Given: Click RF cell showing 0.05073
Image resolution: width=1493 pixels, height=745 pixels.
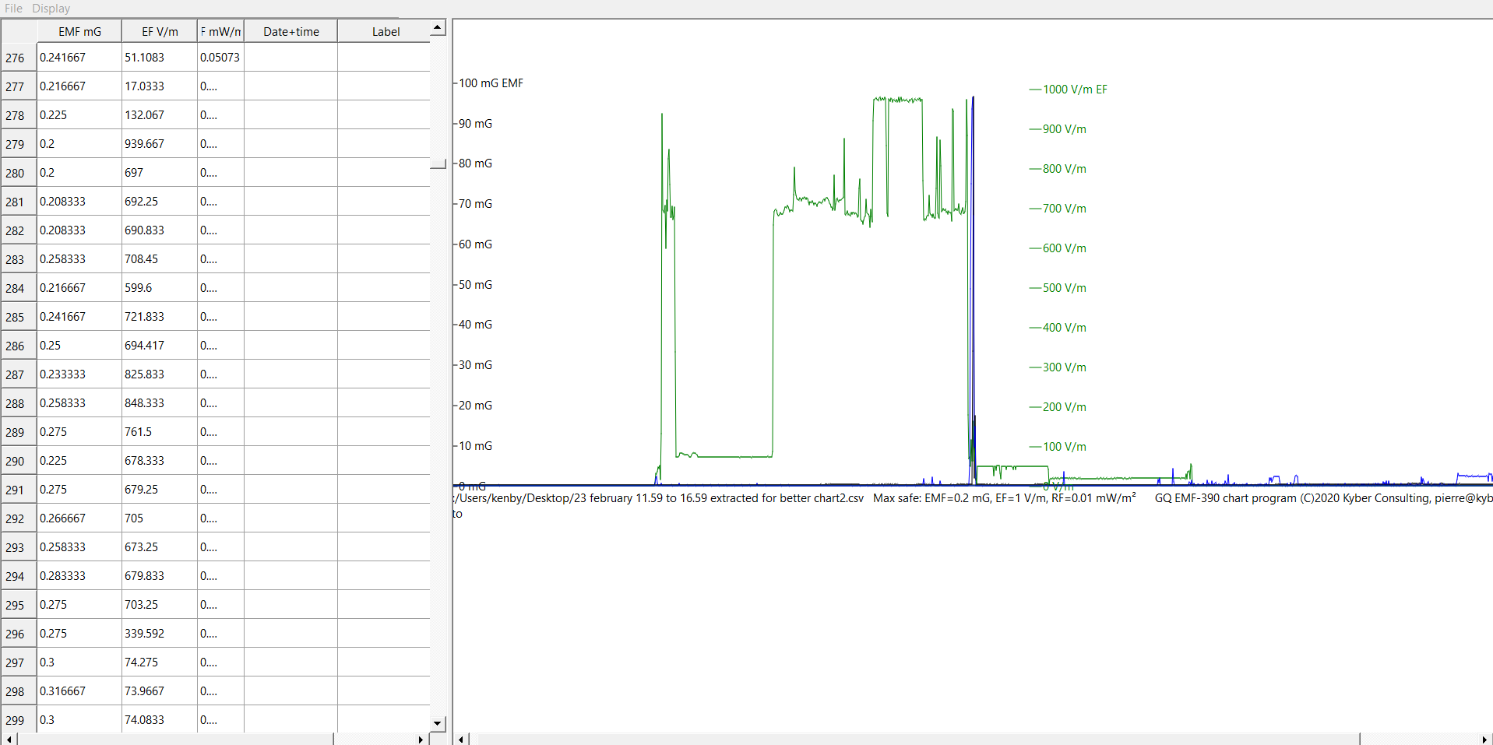Looking at the screenshot, I should [220, 58].
